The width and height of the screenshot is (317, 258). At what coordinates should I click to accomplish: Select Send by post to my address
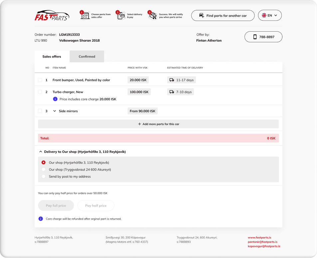44,176
